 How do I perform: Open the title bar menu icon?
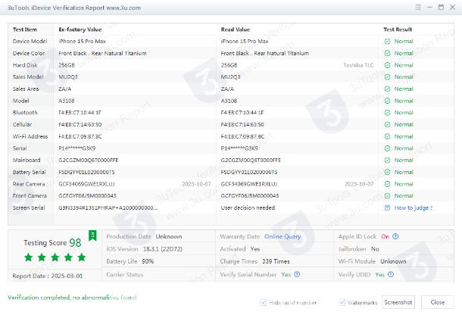pyautogui.click(x=418, y=8)
